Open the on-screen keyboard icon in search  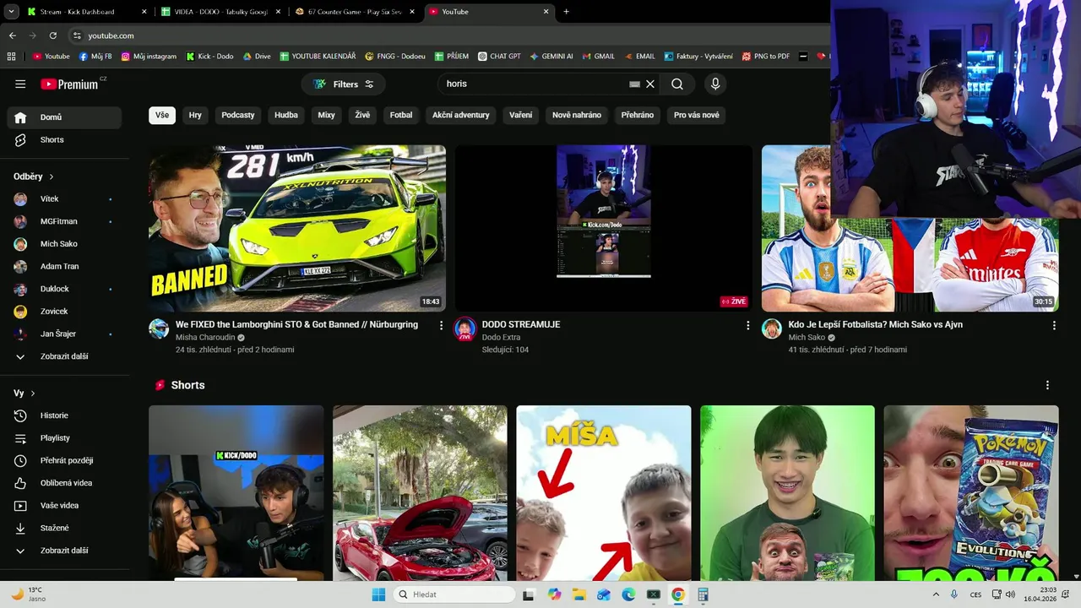click(x=635, y=84)
